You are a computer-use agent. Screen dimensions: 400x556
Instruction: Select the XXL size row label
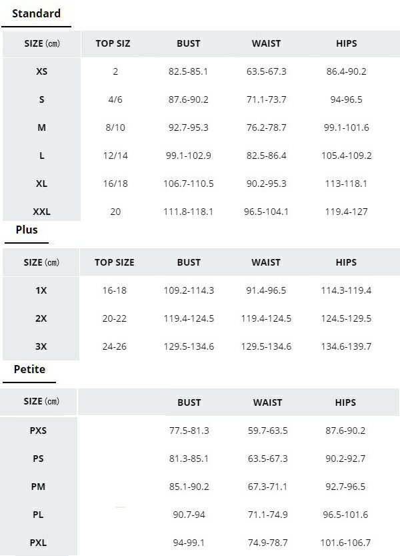[41, 212]
